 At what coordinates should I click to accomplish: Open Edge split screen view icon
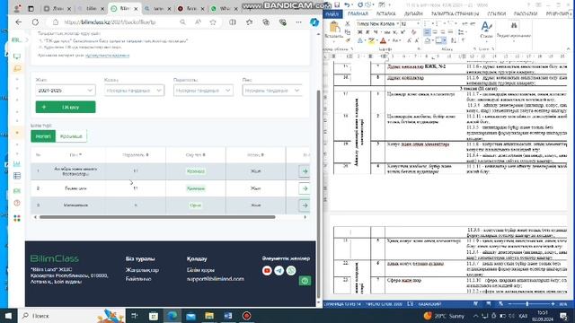tap(233, 22)
